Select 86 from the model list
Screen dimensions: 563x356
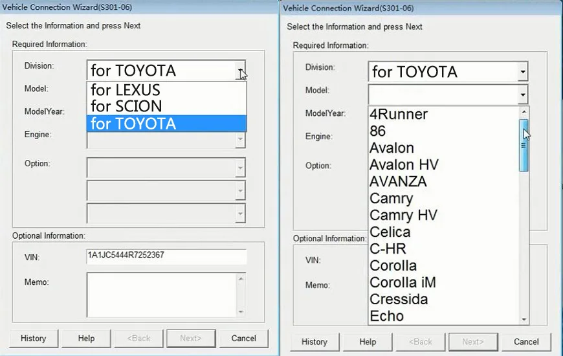point(444,131)
